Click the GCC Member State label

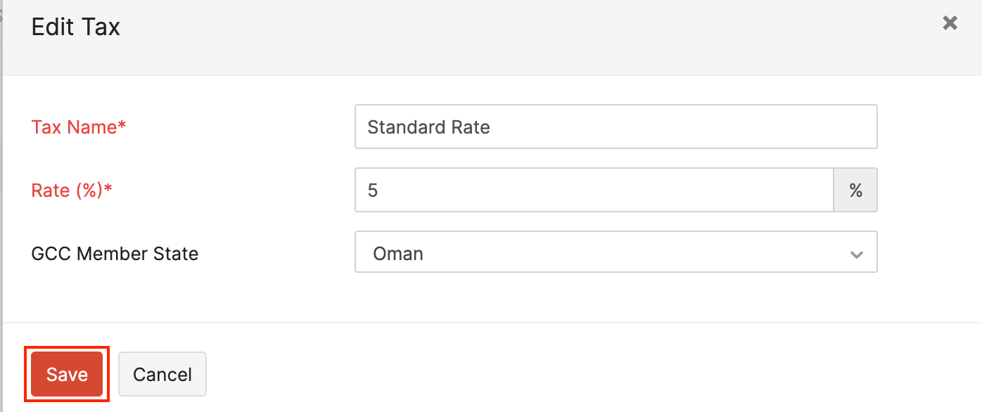click(115, 253)
